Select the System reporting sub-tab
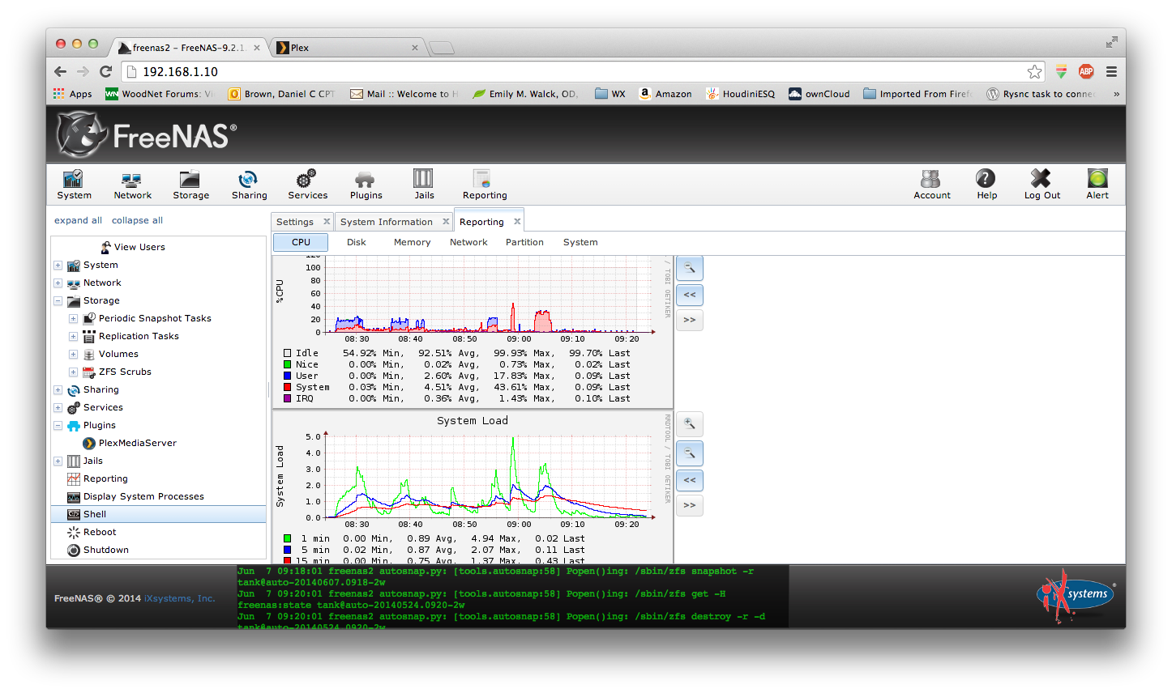Image resolution: width=1172 pixels, height=693 pixels. (x=580, y=242)
